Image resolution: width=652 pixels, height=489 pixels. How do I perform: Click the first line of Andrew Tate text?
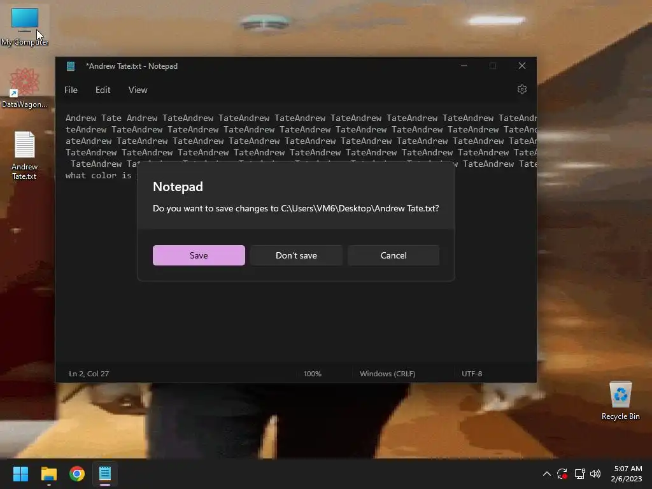point(301,118)
